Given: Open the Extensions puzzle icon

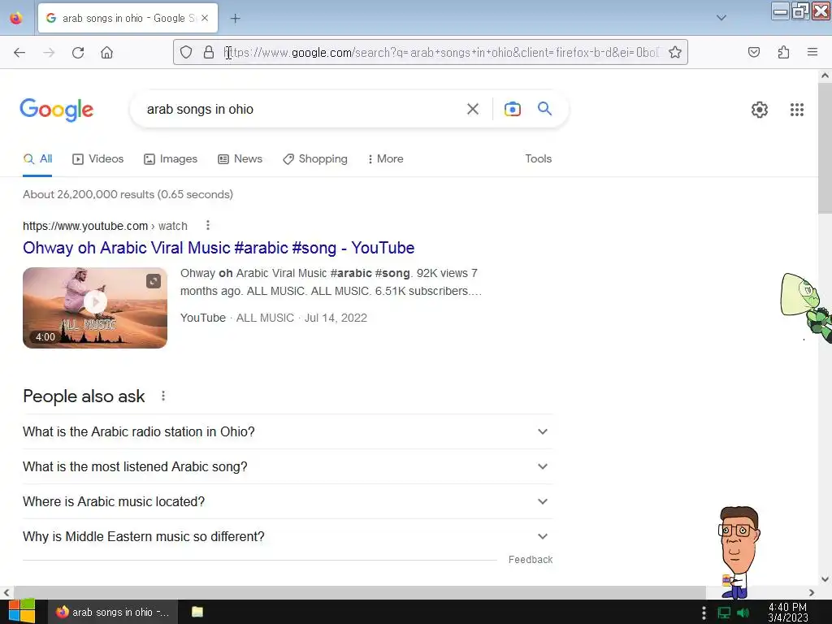Looking at the screenshot, I should coord(784,53).
